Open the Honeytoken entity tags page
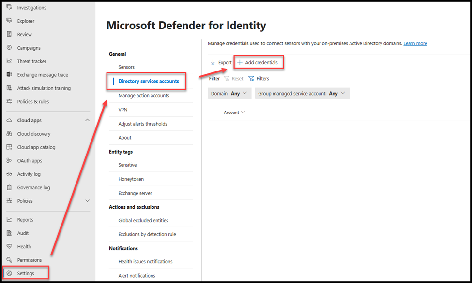Screen dimensions: 472x283 point(131,179)
